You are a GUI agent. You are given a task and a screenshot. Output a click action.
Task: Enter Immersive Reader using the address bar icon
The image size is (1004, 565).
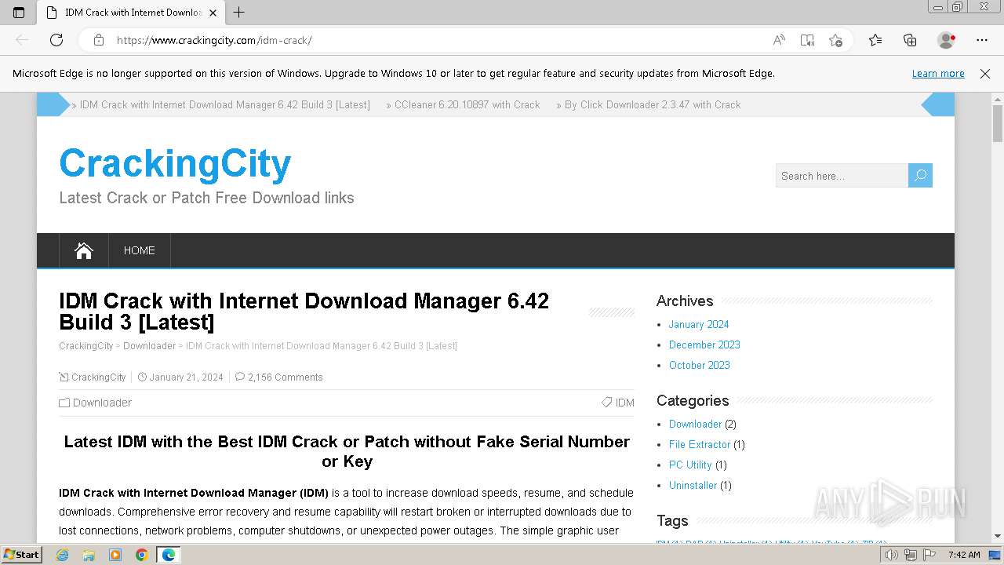coord(807,40)
